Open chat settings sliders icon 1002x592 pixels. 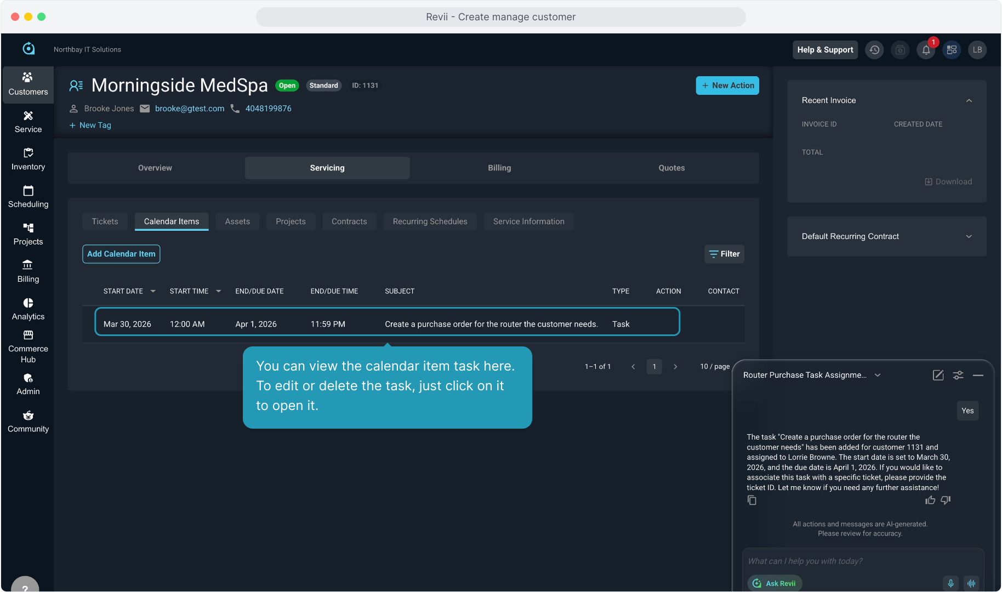pyautogui.click(x=958, y=375)
